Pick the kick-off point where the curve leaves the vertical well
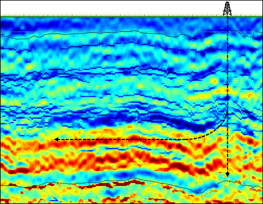 [x=228, y=112]
